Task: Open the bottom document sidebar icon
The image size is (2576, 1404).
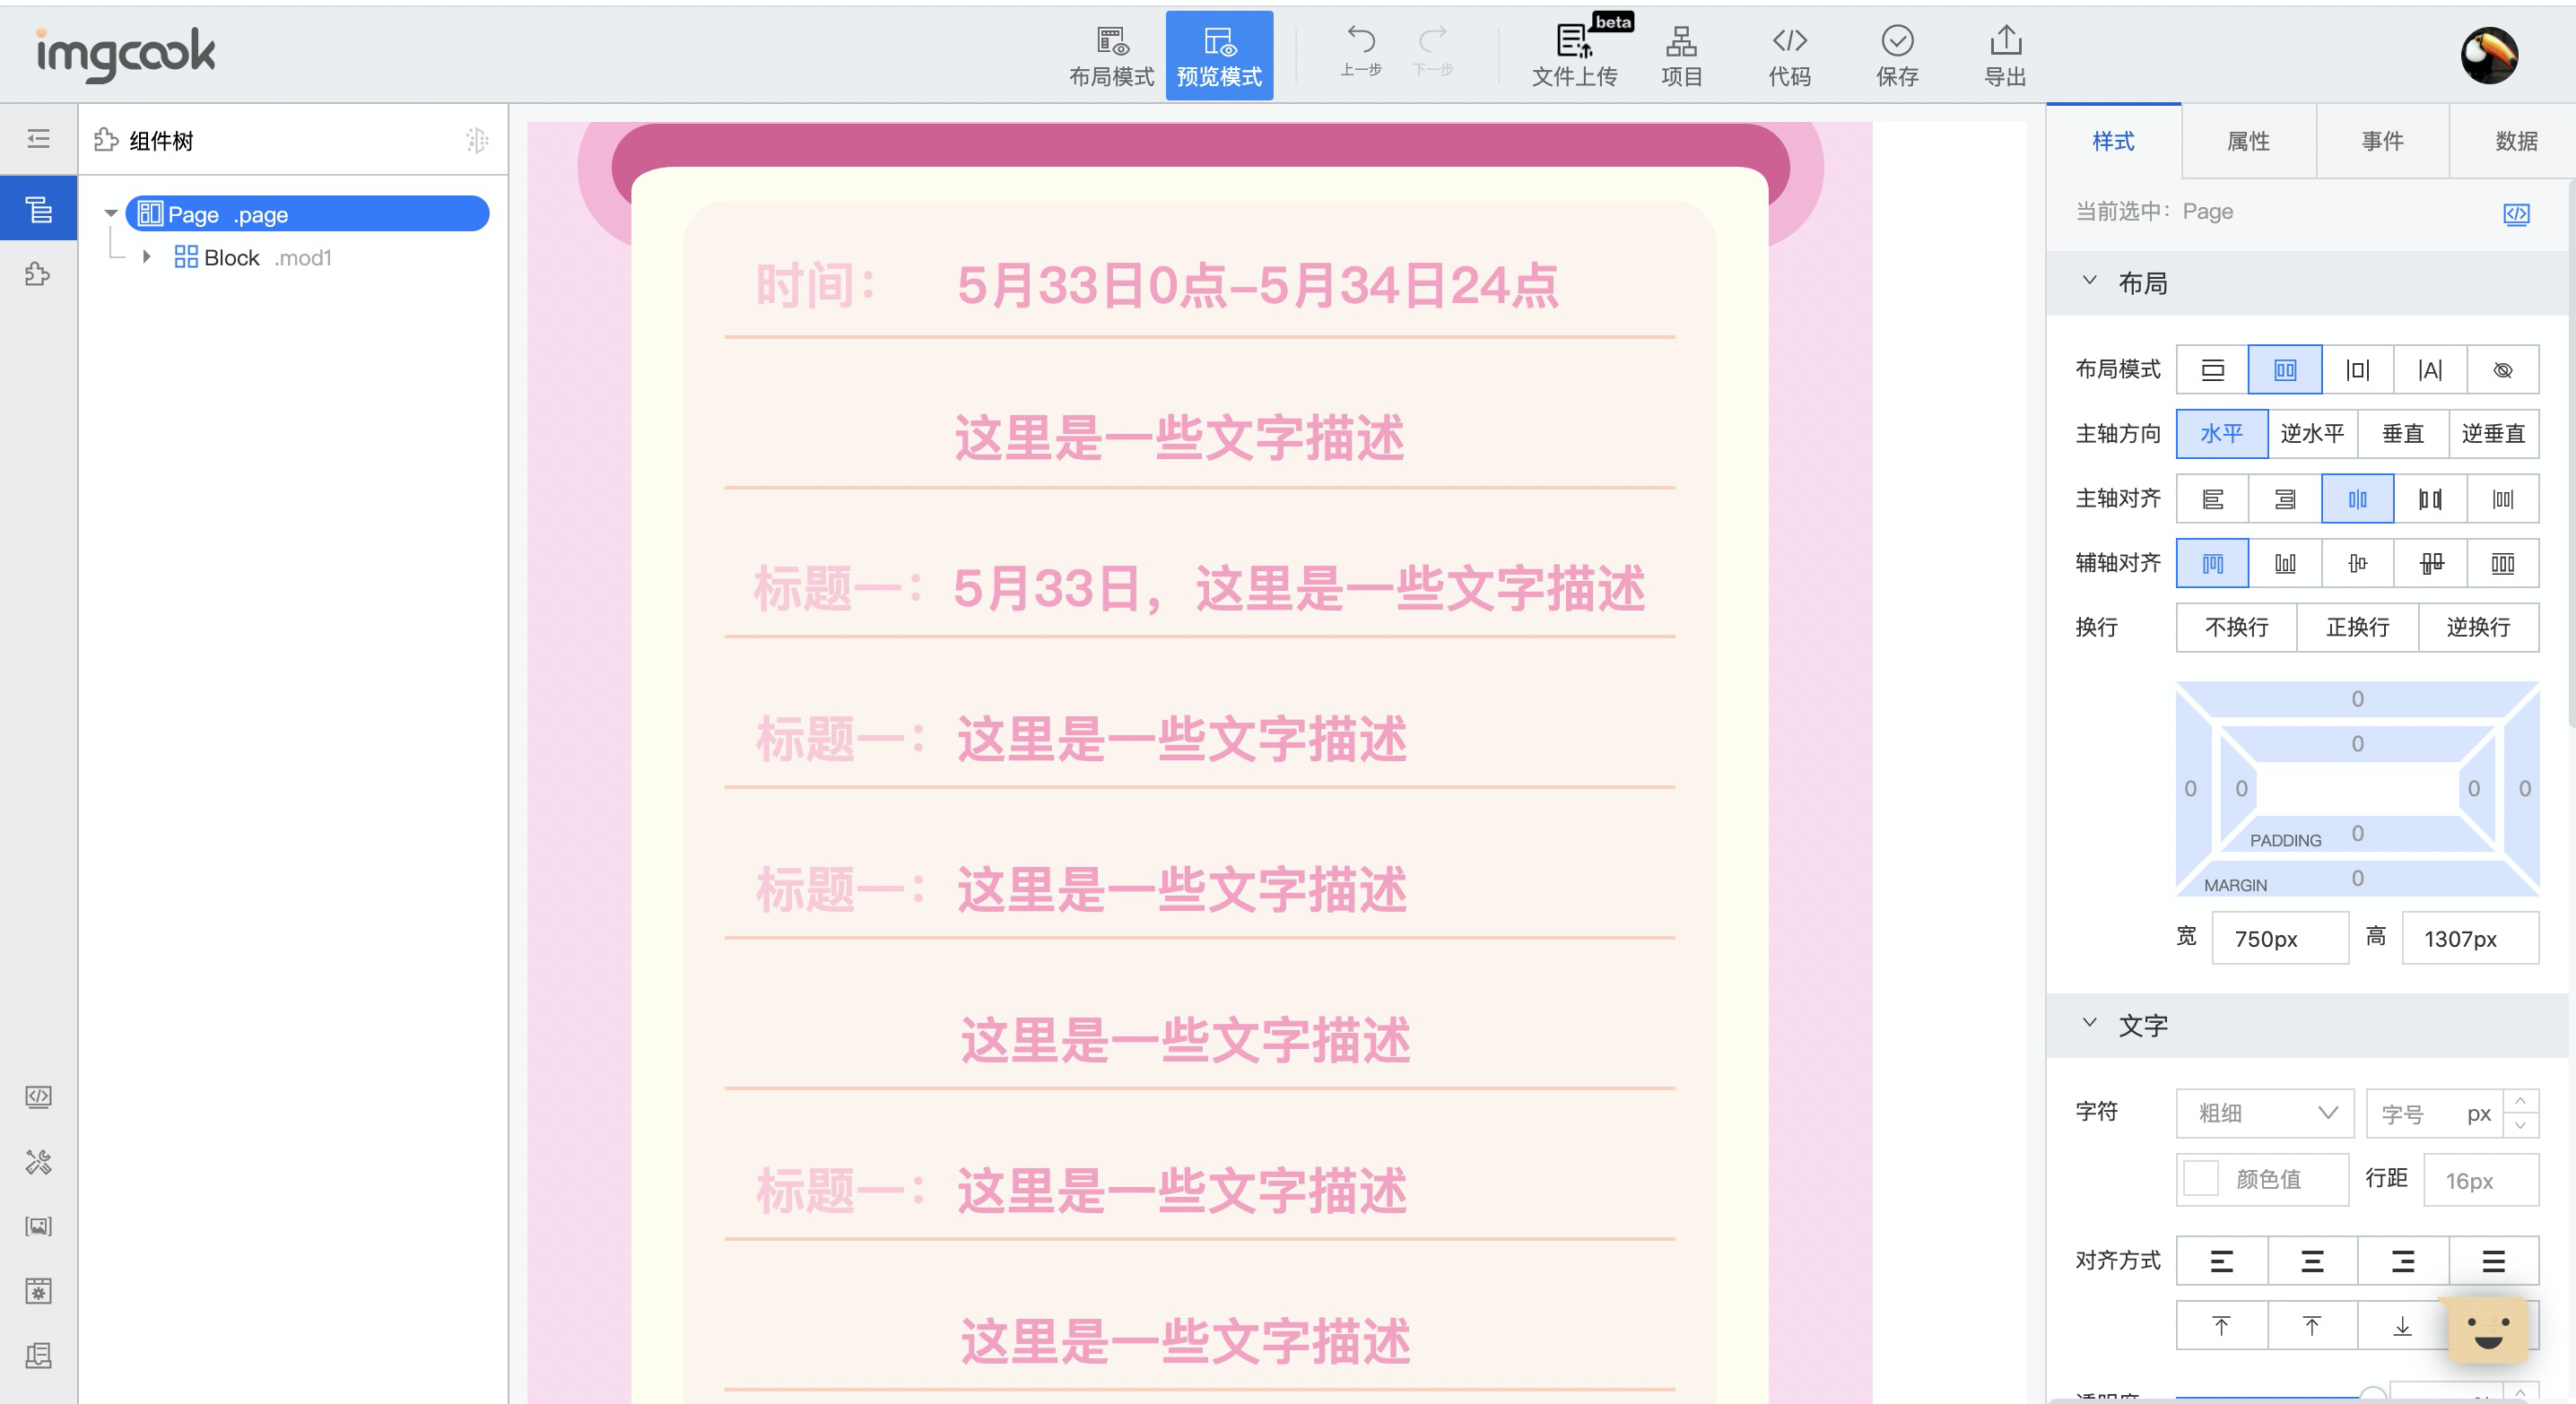Action: pos(38,1355)
